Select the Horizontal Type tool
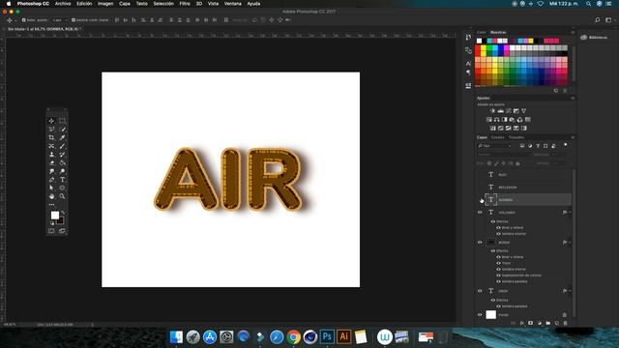 tap(62, 180)
